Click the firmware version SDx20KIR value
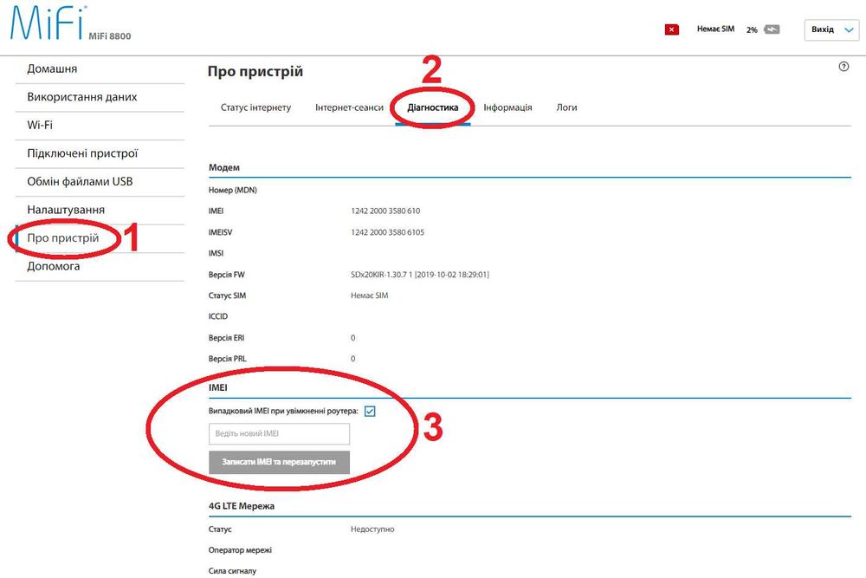Screen dimensions: 866x578 420,274
